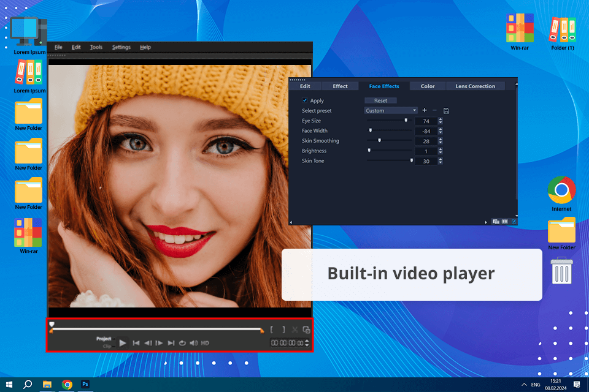
Task: Toggle HD preview mode
Action: click(205, 343)
